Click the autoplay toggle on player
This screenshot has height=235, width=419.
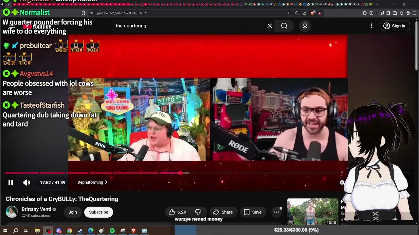click(x=342, y=182)
